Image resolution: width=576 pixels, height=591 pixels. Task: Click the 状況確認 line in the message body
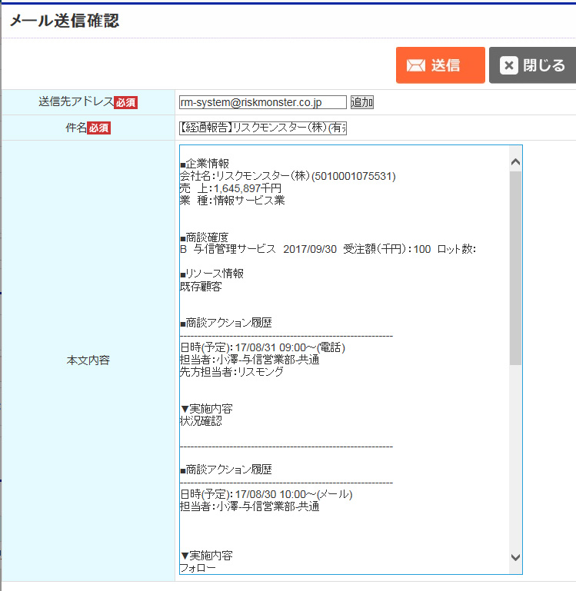[x=201, y=421]
